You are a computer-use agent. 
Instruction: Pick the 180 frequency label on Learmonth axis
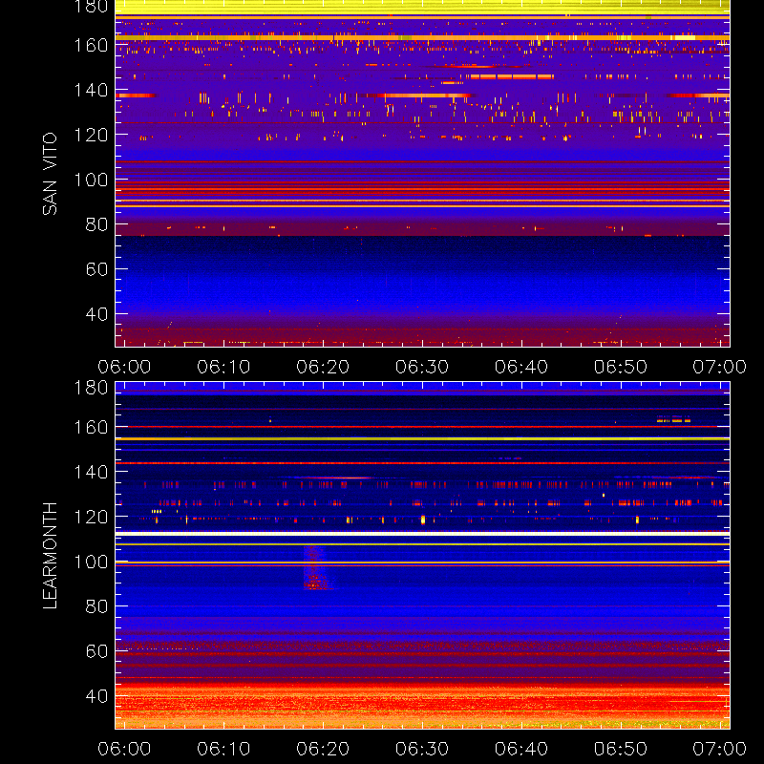pyautogui.click(x=91, y=388)
